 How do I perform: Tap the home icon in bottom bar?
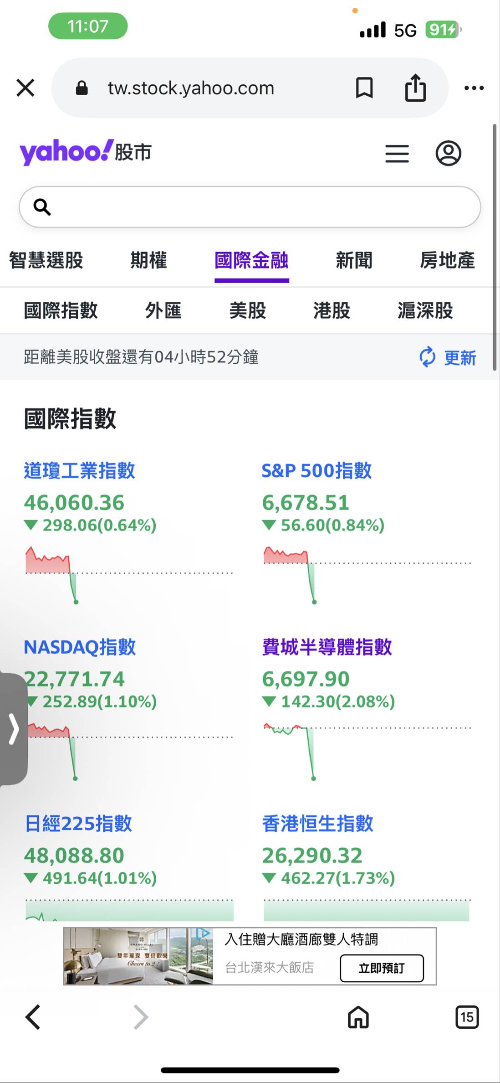coord(358,1017)
